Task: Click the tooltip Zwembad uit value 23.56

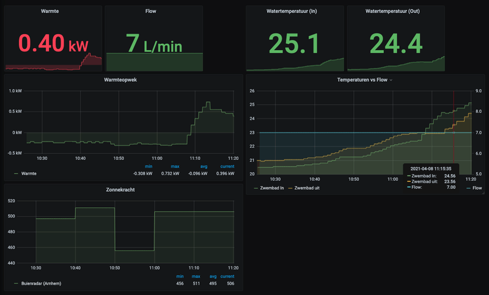Action: (x=450, y=181)
